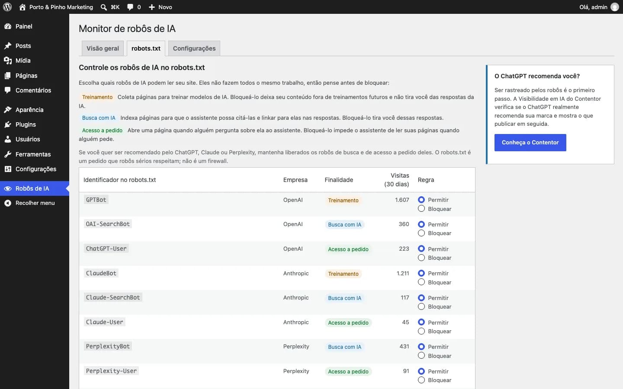Screen dimensions: 623x389
Task: Click the Configurações sidebar icon
Action: coord(8,169)
